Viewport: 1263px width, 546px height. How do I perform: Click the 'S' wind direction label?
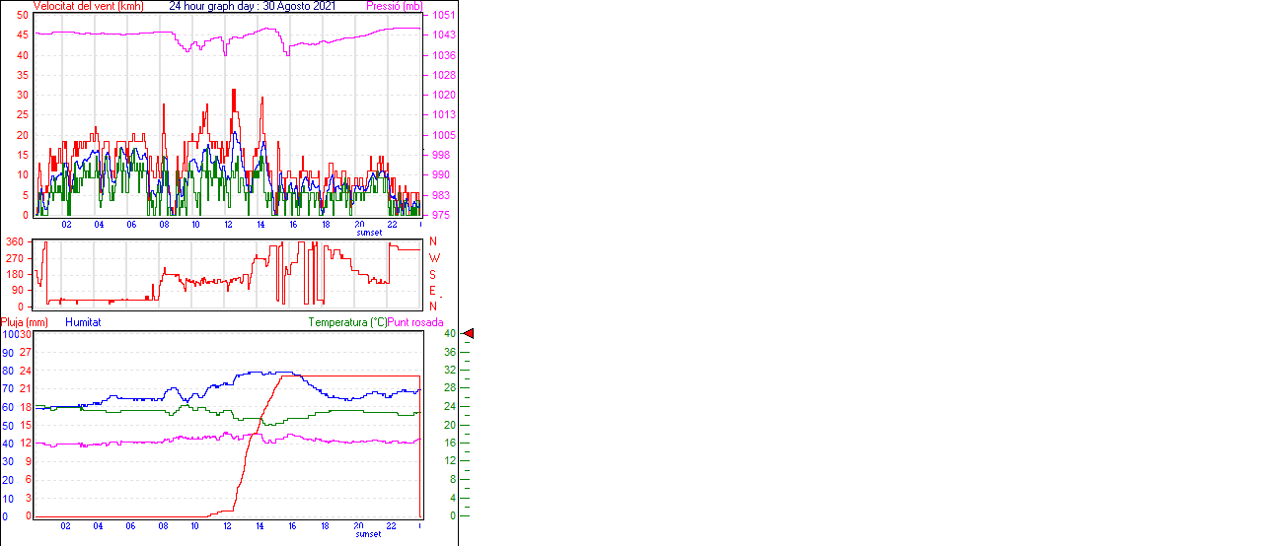[432, 274]
